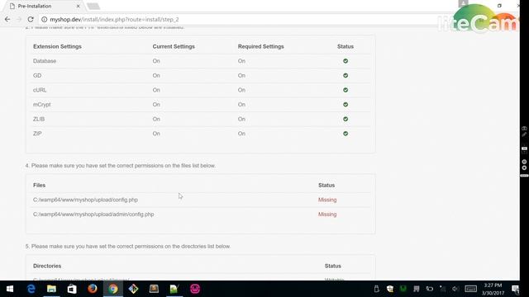Image resolution: width=529 pixels, height=297 pixels.
Task: Open the Git diamond icon in taskbar
Action: pos(134,289)
